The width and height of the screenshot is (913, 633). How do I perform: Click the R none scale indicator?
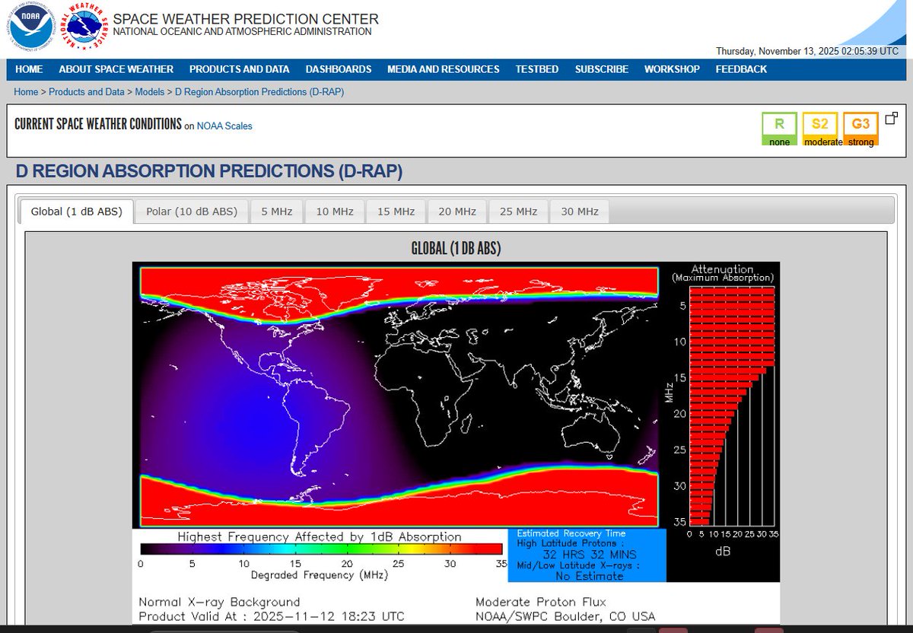point(780,129)
